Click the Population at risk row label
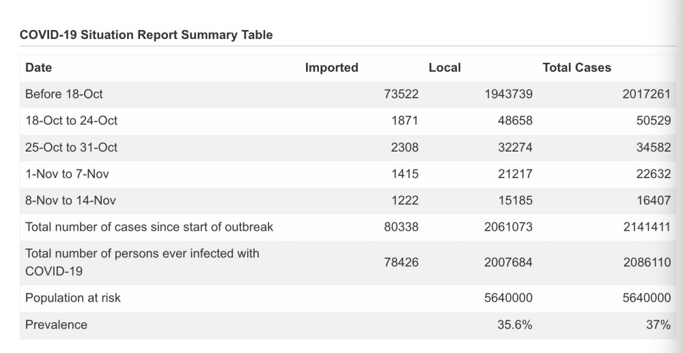The height and width of the screenshot is (353, 683). 73,298
